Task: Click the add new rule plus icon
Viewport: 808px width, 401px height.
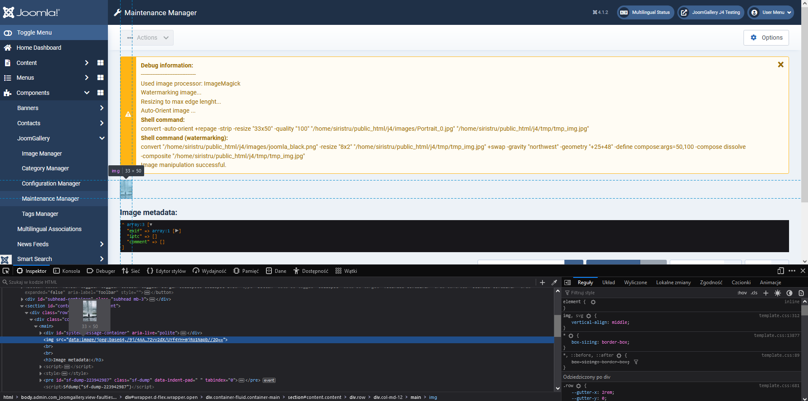Action: point(766,293)
